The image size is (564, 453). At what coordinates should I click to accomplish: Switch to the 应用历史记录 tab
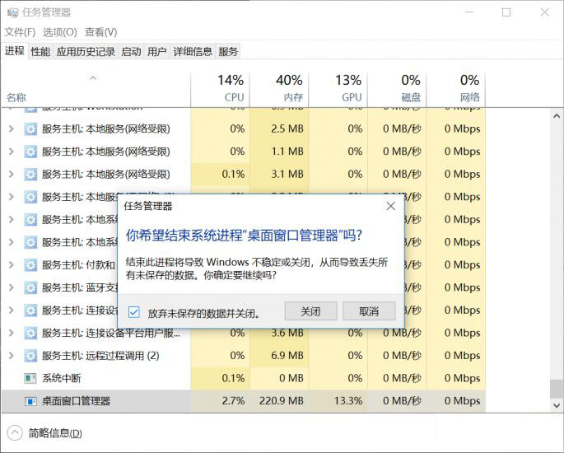tap(86, 51)
